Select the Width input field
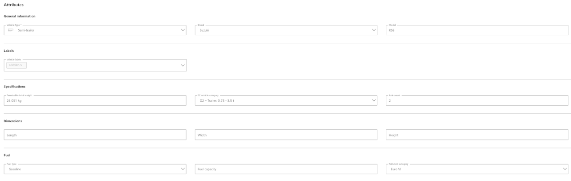Screen dimensions: 571x181 (286, 135)
